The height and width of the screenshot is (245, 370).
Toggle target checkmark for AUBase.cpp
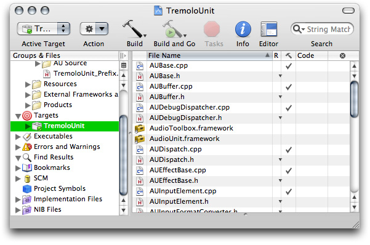[x=289, y=66]
